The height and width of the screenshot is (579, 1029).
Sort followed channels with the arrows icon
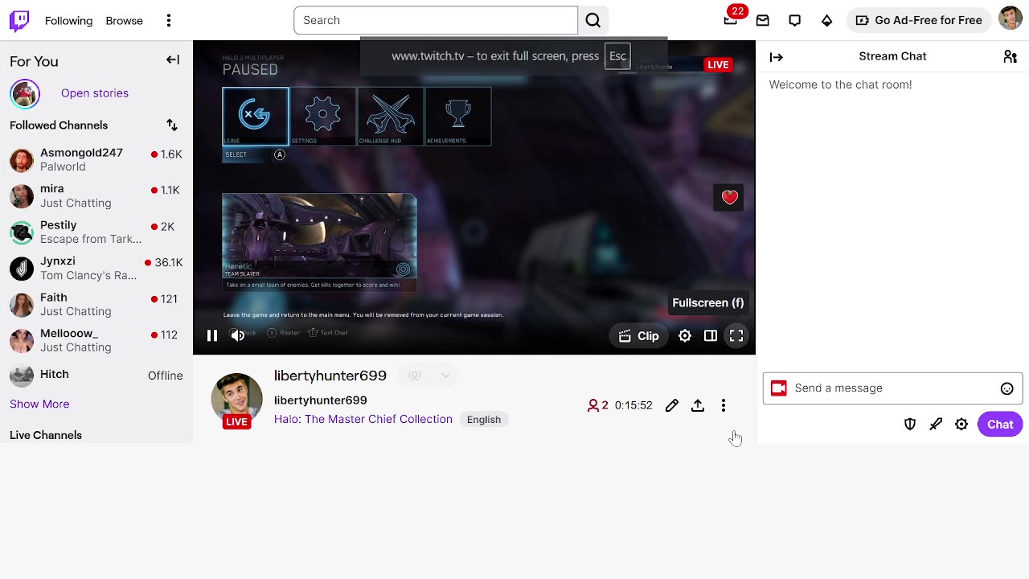pyautogui.click(x=172, y=125)
